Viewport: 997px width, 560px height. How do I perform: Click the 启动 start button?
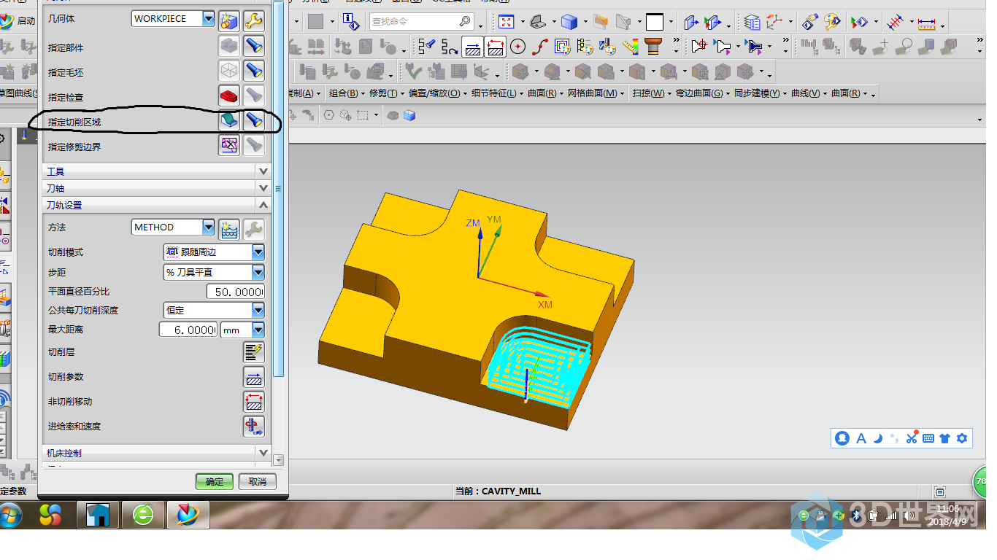[x=18, y=21]
